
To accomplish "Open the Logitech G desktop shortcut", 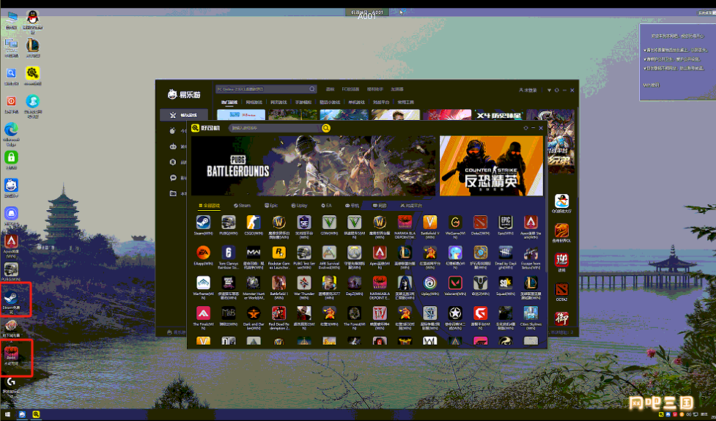I will 11,384.
